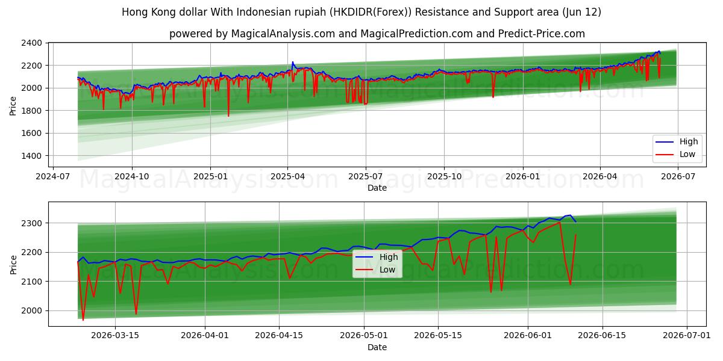Click the 2026-05-15 date tick label

(x=439, y=336)
